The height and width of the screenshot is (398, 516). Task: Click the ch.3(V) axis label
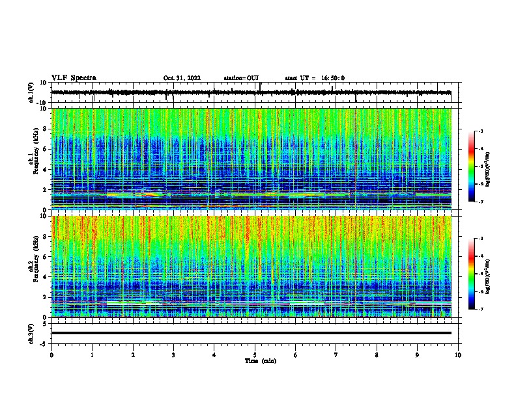pyautogui.click(x=31, y=334)
